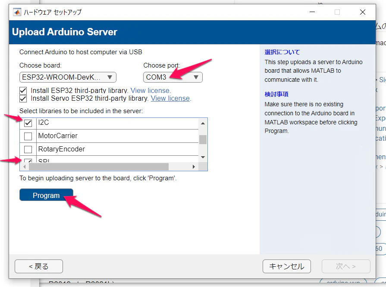Open the Choose board dropdown

[68, 77]
